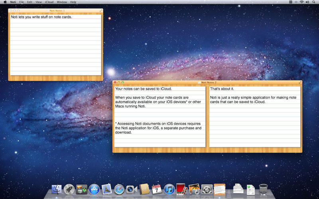This screenshot has height=199, width=319.
Task: Minimize the Noti Notes 2 window
Action: tap(119, 82)
